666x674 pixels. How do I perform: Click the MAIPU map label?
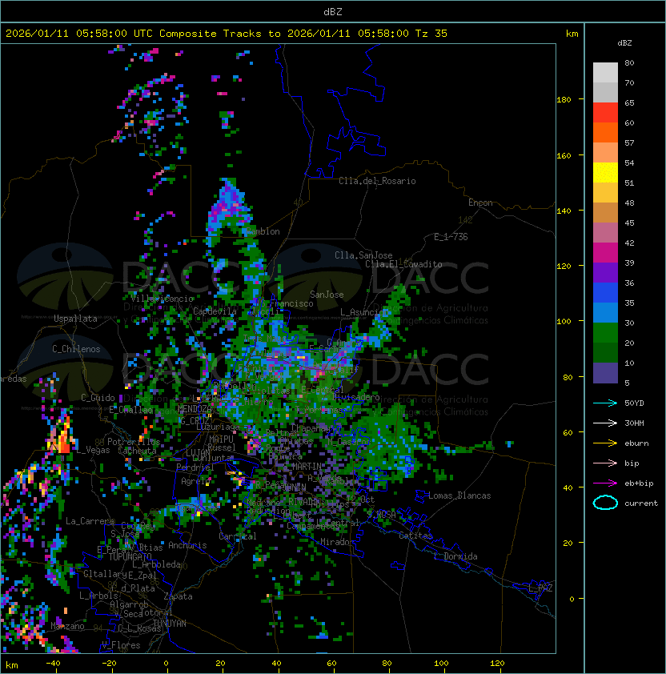click(221, 439)
